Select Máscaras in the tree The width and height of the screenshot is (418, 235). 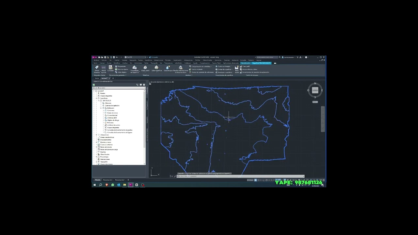click(x=108, y=103)
